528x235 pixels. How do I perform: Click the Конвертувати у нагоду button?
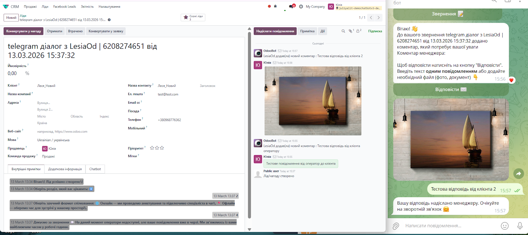point(23,31)
